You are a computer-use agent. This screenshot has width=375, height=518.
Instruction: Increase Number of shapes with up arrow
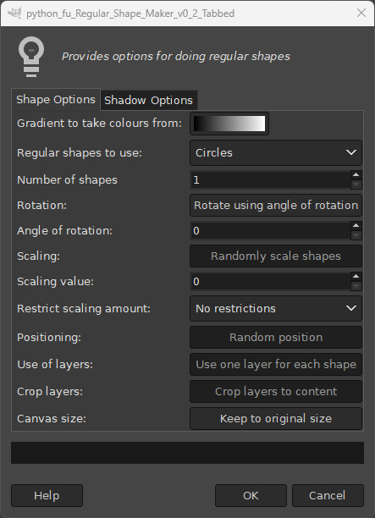[x=356, y=175]
